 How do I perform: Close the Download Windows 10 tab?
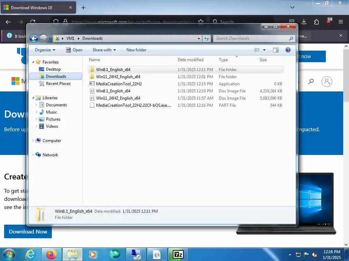point(70,7)
